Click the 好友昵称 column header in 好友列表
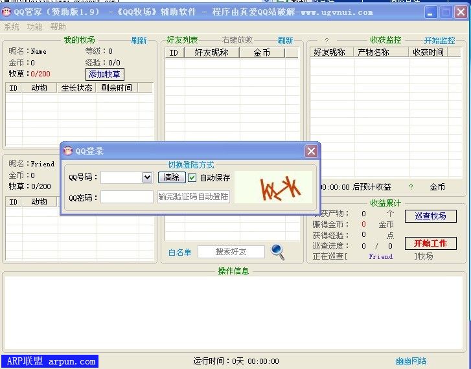 pos(212,52)
